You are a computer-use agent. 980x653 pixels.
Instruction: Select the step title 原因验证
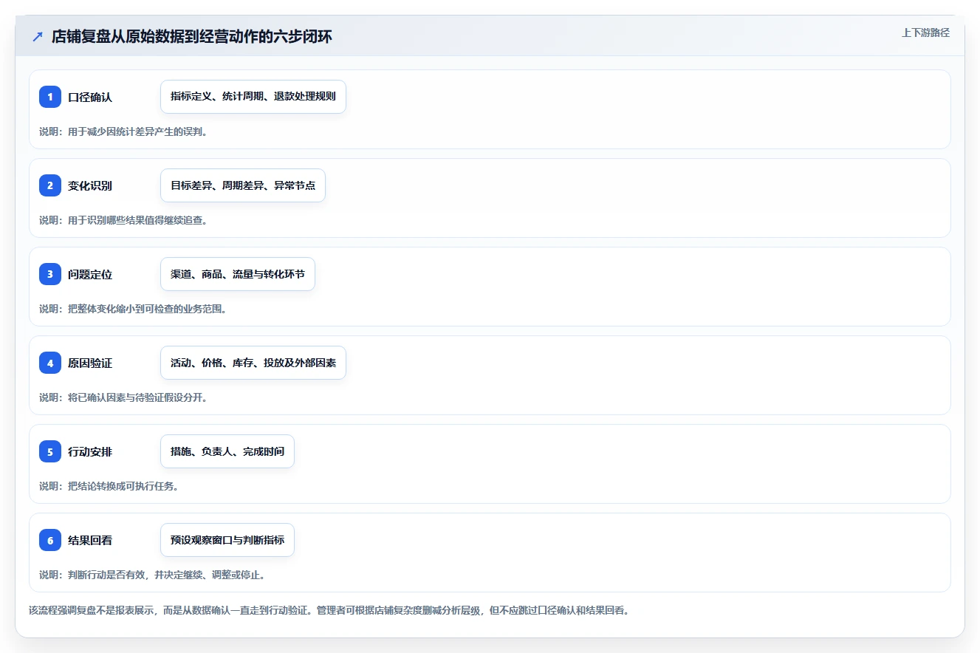[90, 363]
